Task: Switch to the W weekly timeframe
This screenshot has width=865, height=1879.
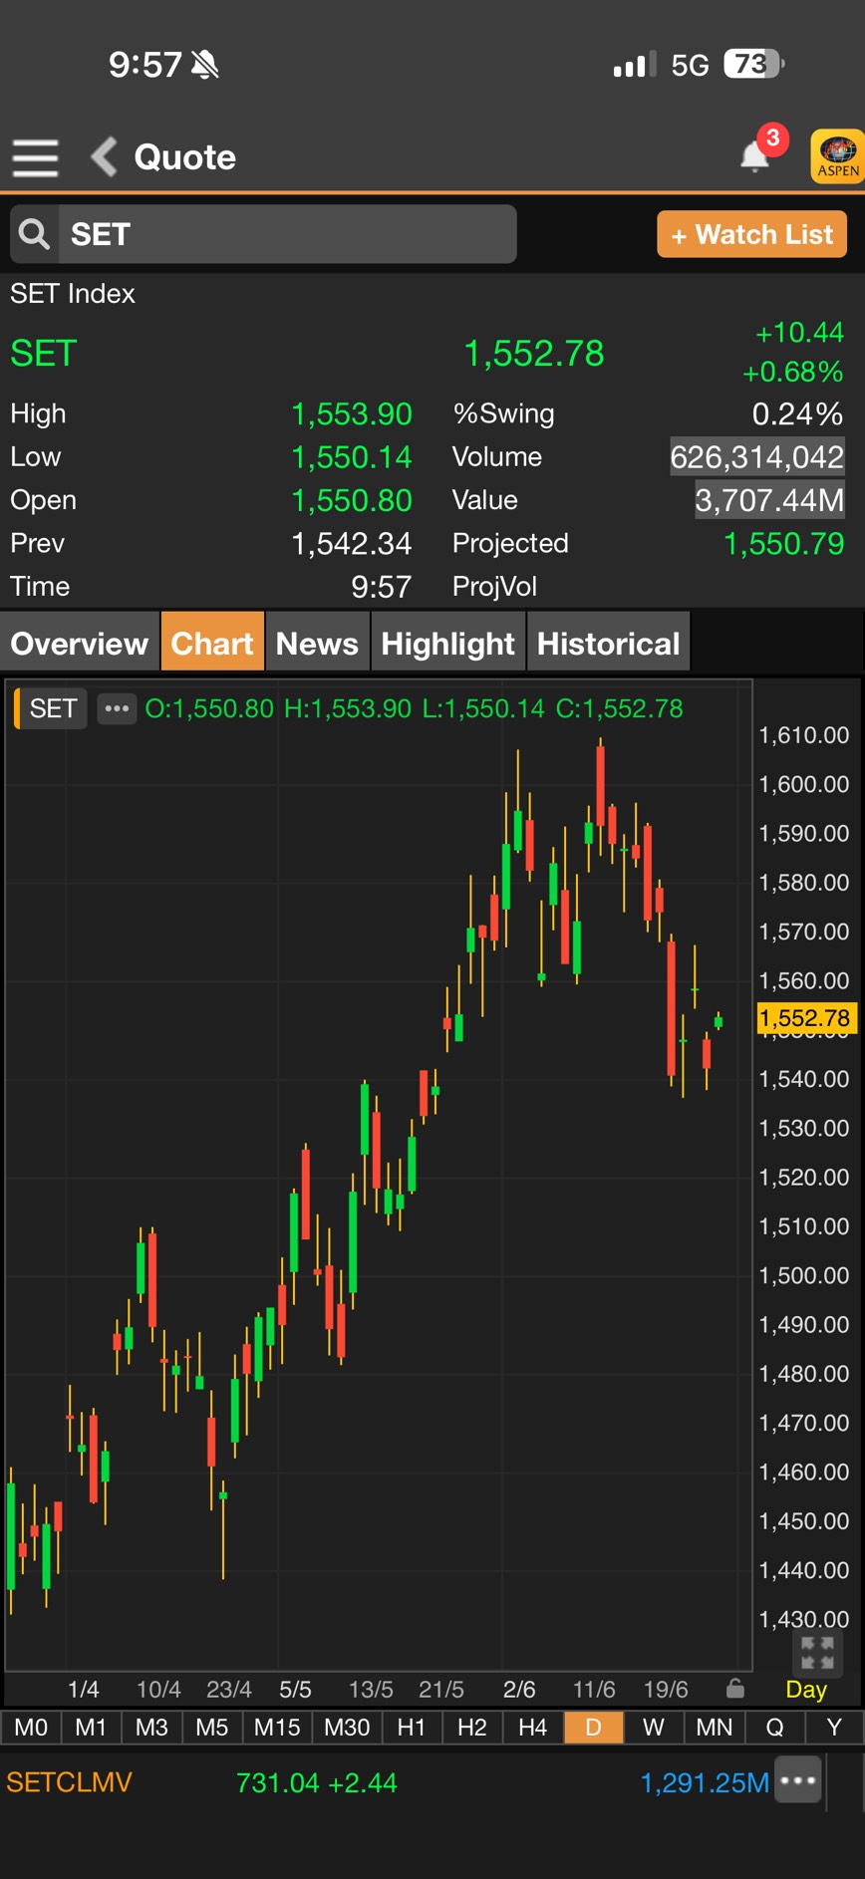Action: point(654,1727)
